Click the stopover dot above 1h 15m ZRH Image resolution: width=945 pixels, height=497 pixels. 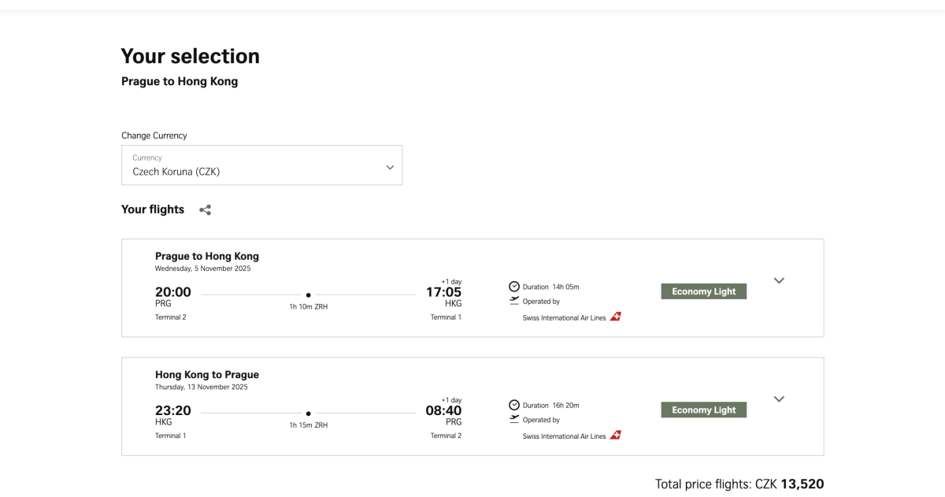(308, 414)
